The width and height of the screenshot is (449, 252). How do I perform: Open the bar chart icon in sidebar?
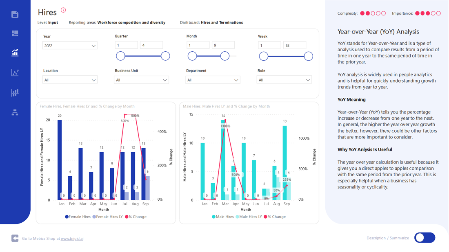(15, 92)
